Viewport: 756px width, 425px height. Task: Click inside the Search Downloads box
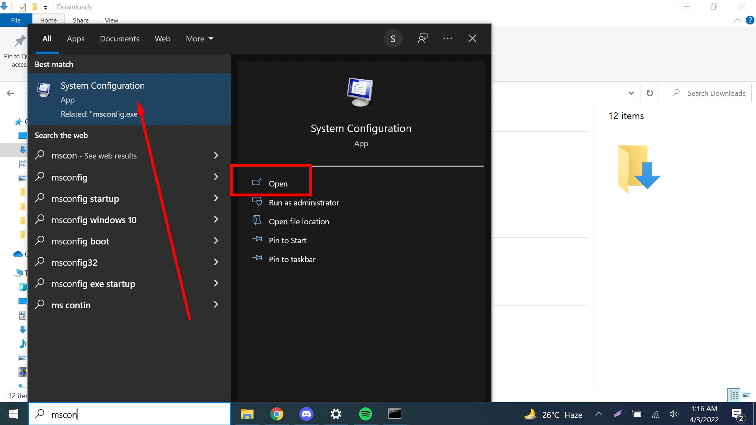[x=716, y=93]
